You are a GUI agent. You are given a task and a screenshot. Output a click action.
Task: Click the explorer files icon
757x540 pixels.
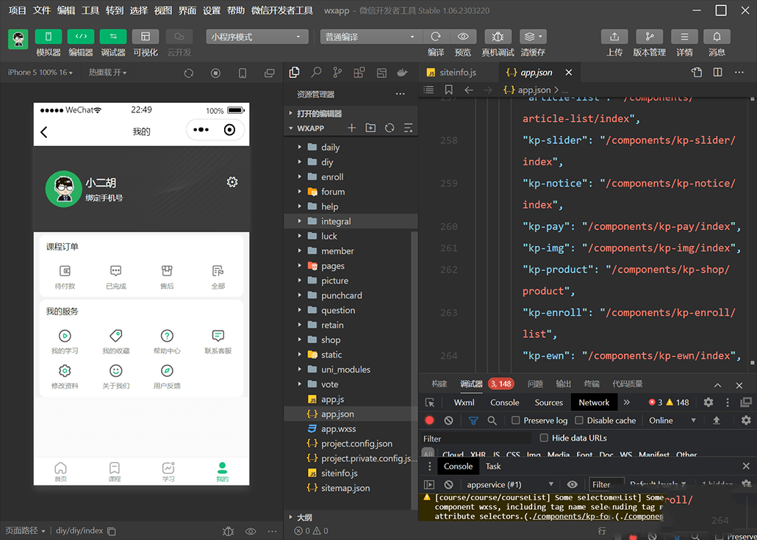click(293, 73)
